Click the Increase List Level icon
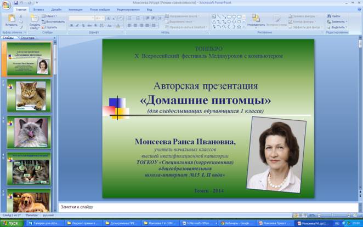363x227 pixels. pos(153,18)
